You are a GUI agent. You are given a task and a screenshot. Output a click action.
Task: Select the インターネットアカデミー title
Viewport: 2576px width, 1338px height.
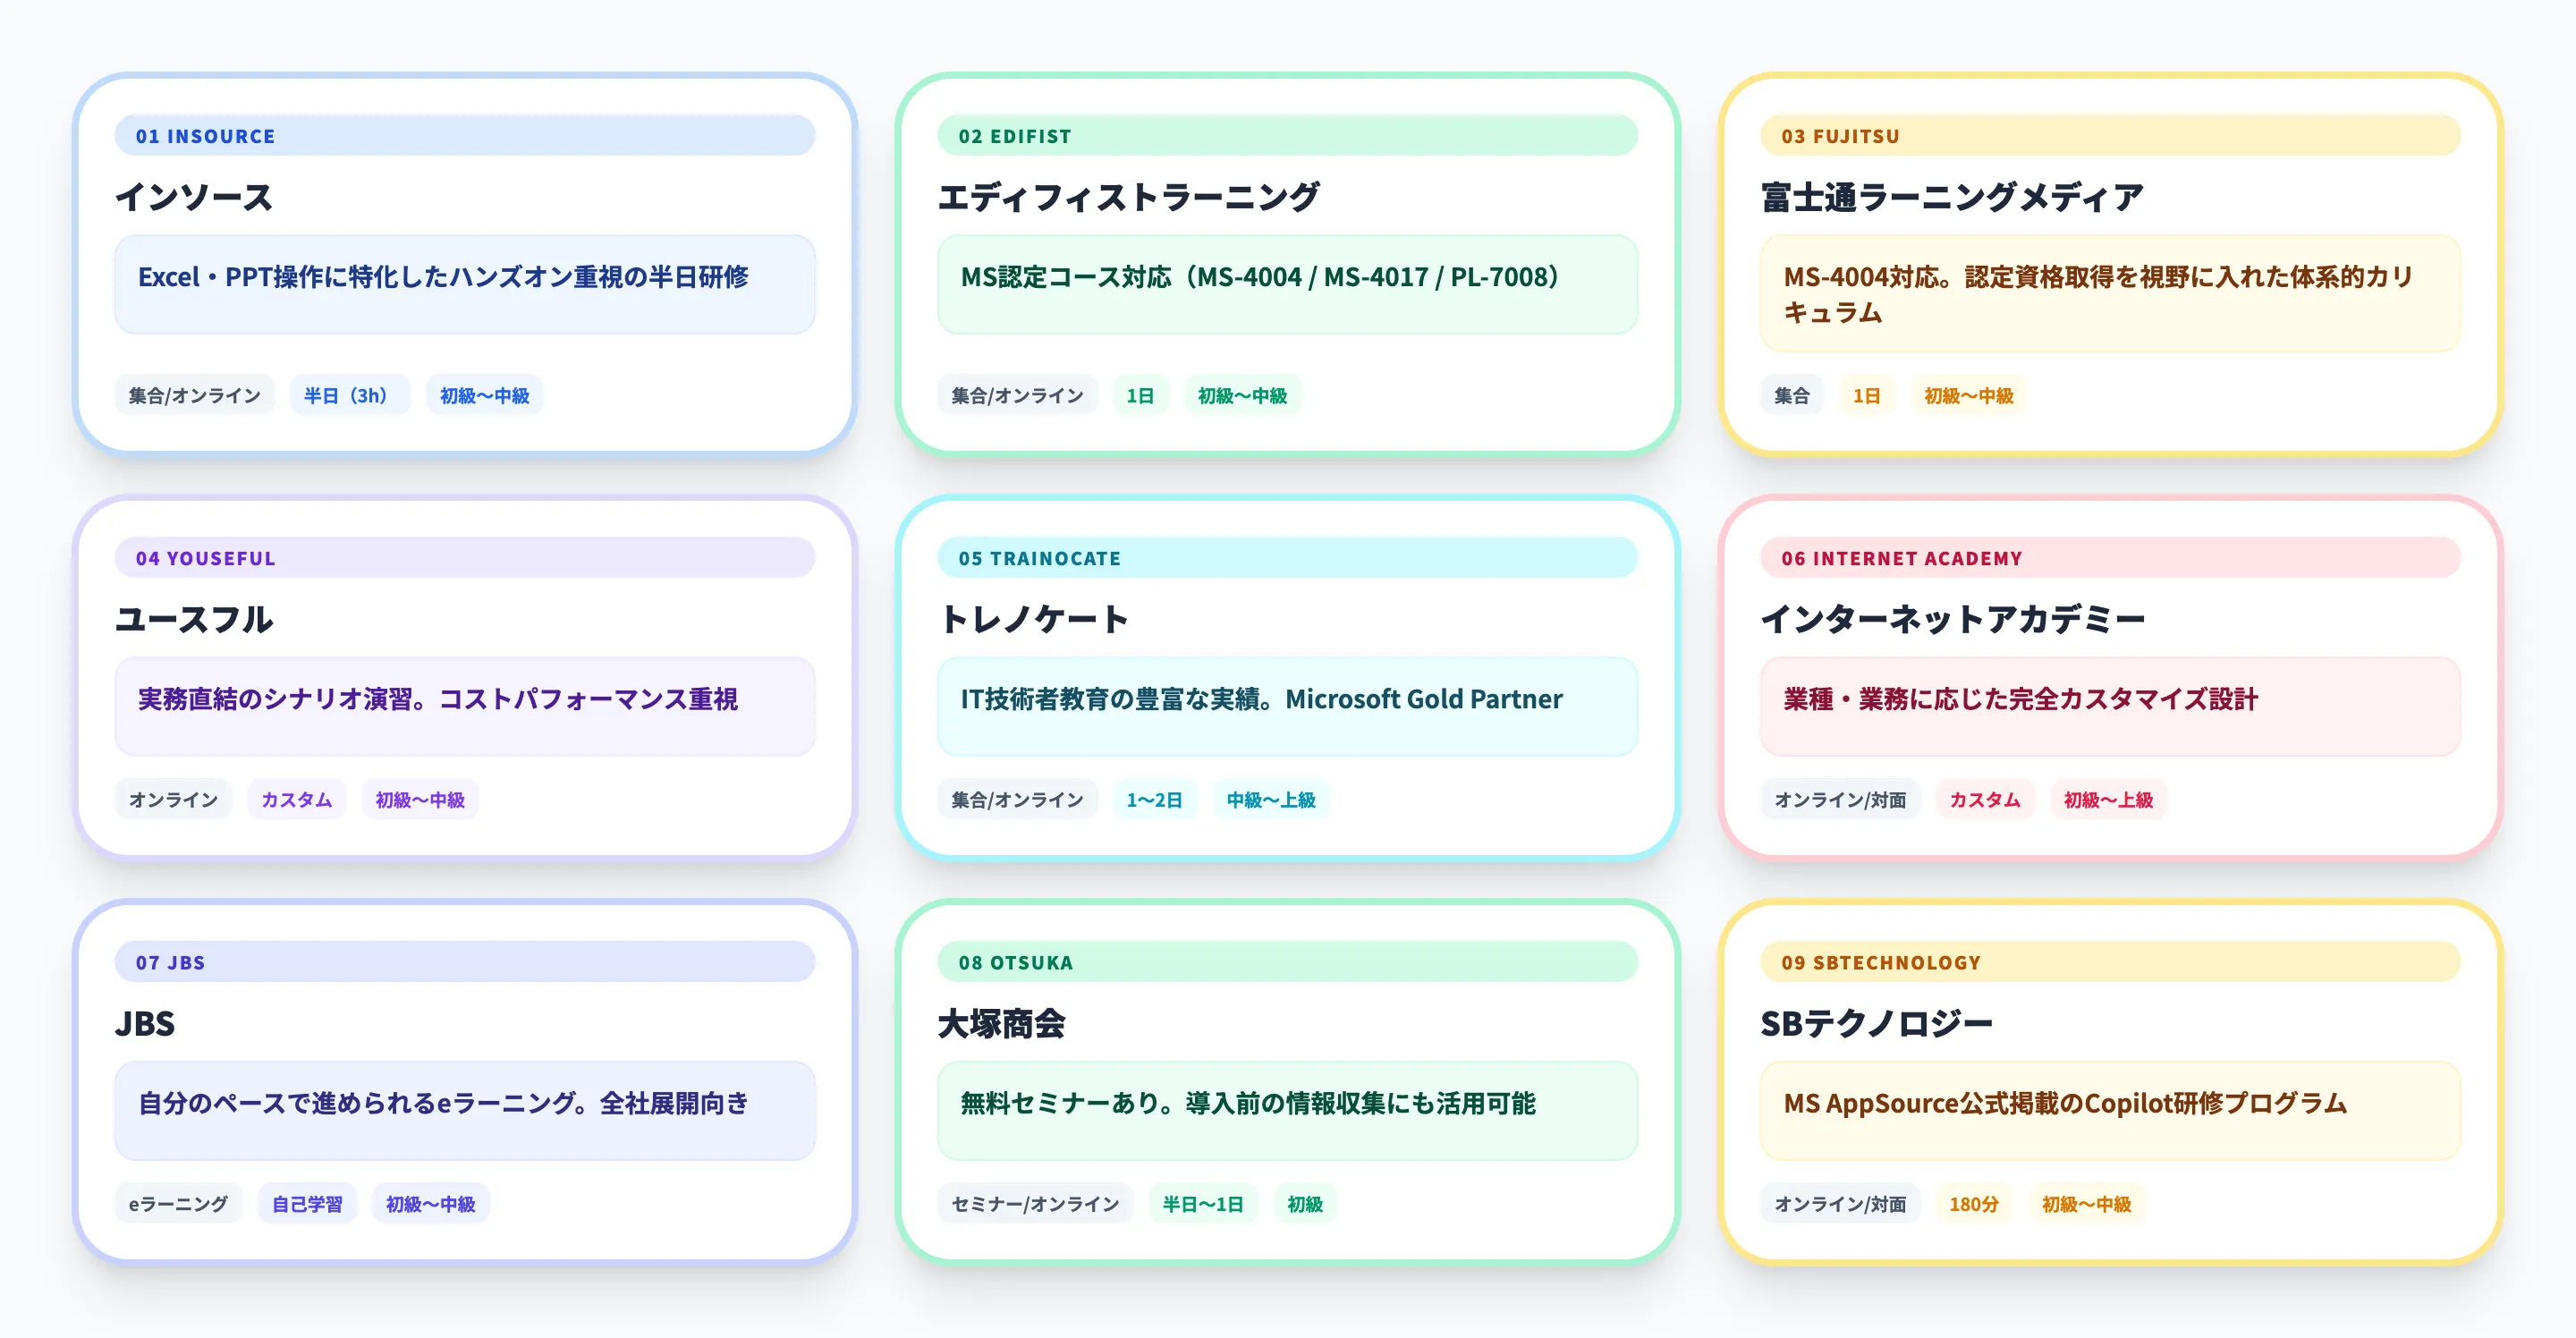tap(1952, 619)
